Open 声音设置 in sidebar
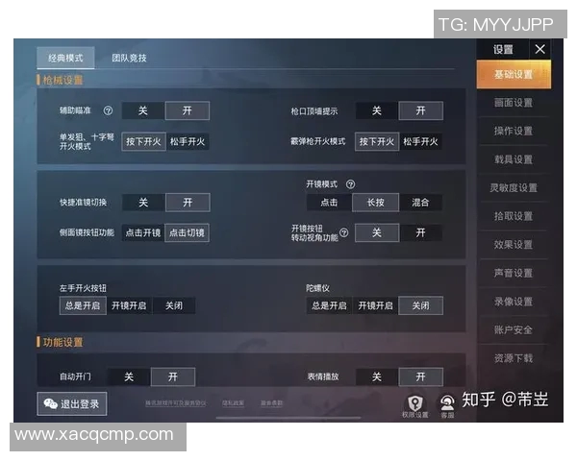The width and height of the screenshot is (577, 461). (514, 273)
